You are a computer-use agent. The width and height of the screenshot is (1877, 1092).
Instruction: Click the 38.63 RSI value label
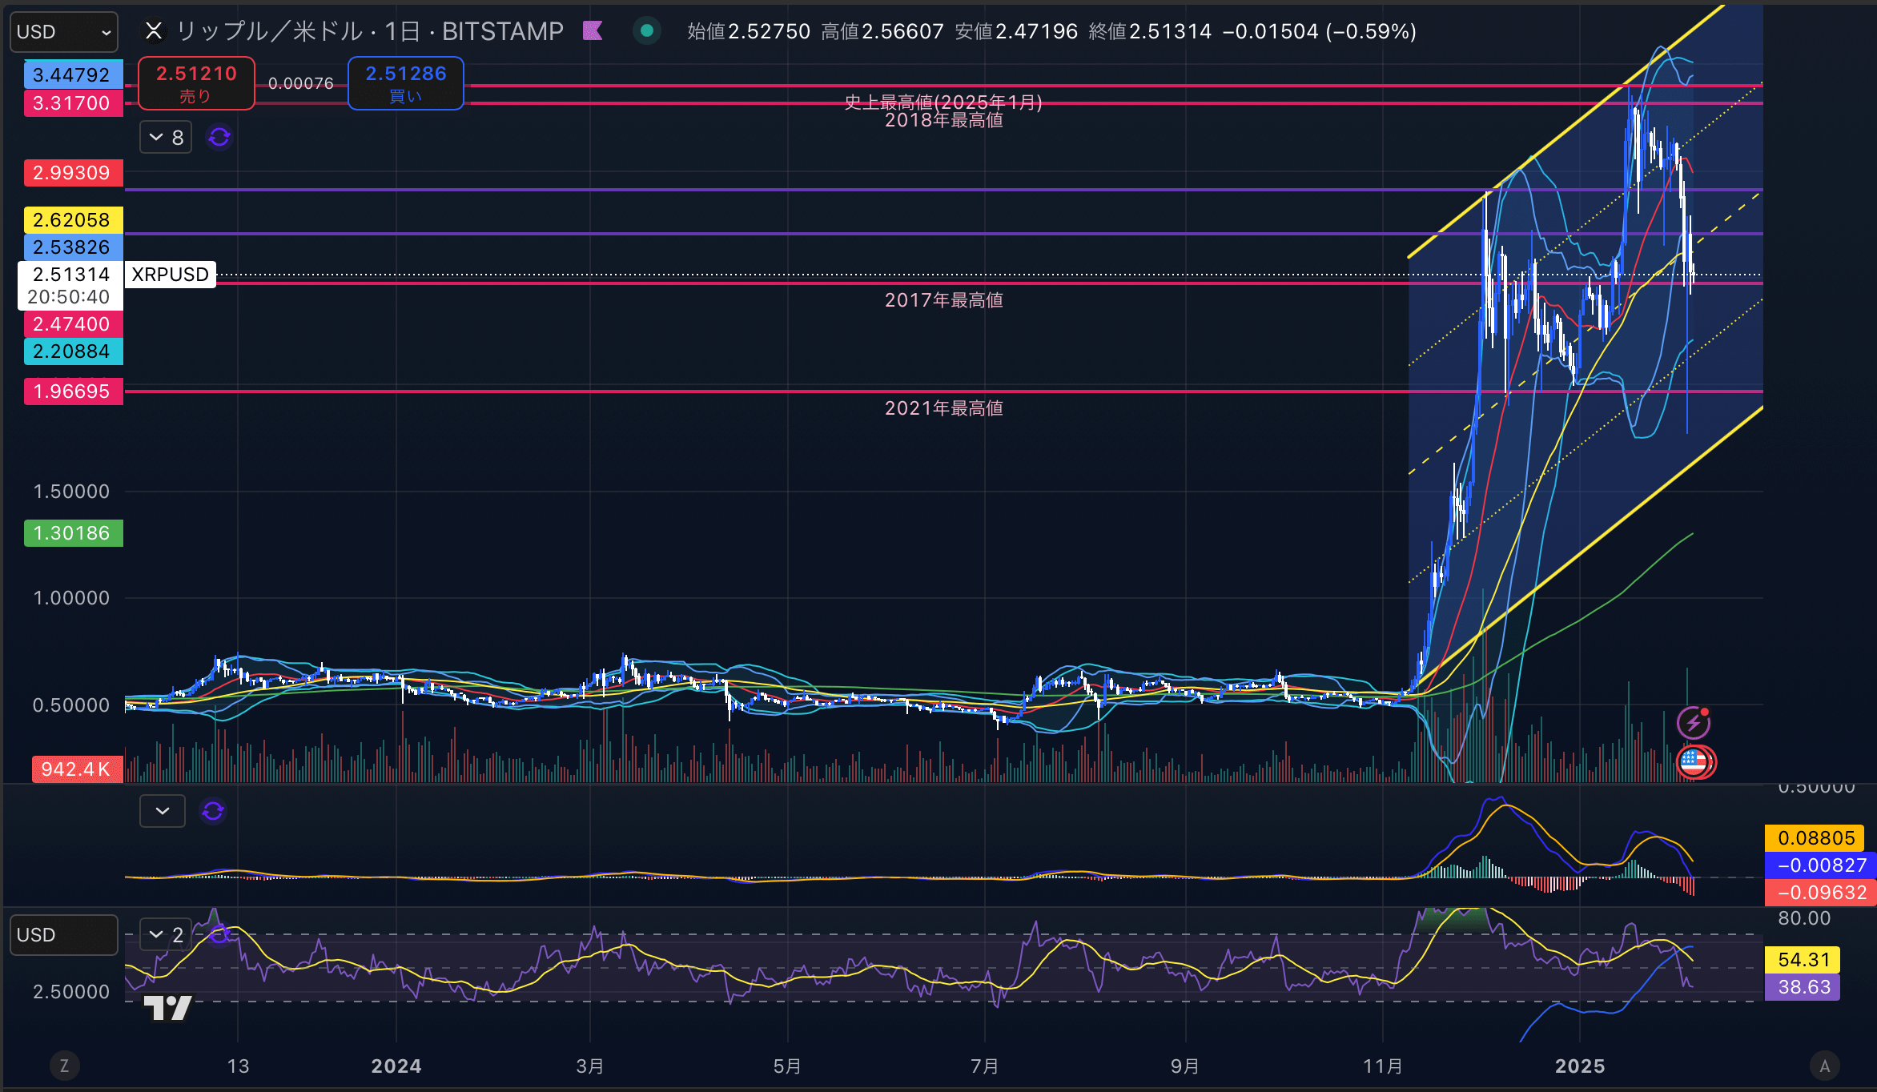point(1803,987)
